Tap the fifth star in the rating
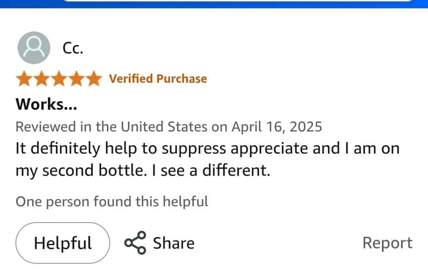Viewport: 428px width, 276px height. (x=93, y=79)
